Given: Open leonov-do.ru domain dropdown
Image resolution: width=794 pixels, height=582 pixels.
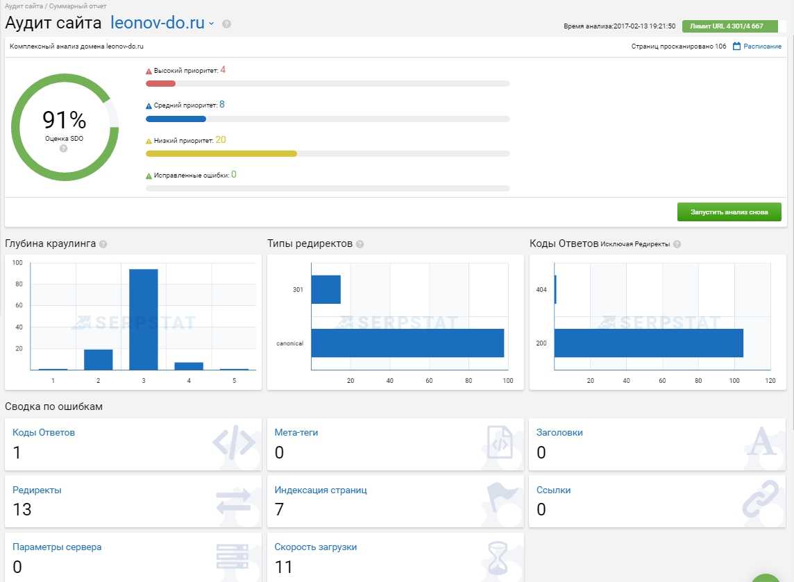Looking at the screenshot, I should click(212, 24).
